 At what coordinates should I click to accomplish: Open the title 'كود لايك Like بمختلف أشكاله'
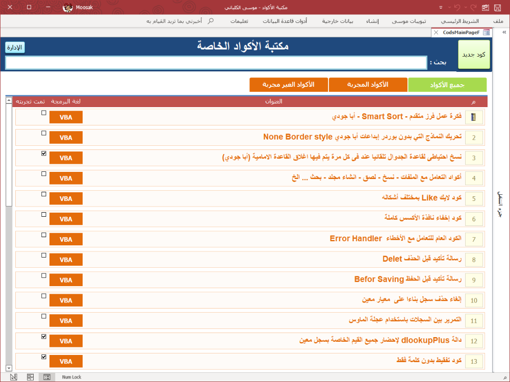pyautogui.click(x=422, y=198)
